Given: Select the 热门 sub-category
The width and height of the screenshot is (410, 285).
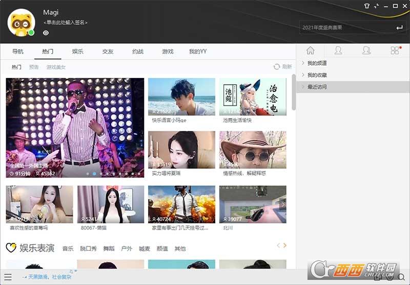Looking at the screenshot, I should pyautogui.click(x=16, y=67).
